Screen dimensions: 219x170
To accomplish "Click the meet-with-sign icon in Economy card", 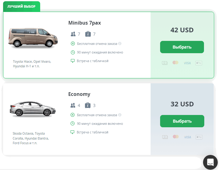I will [x=73, y=132].
